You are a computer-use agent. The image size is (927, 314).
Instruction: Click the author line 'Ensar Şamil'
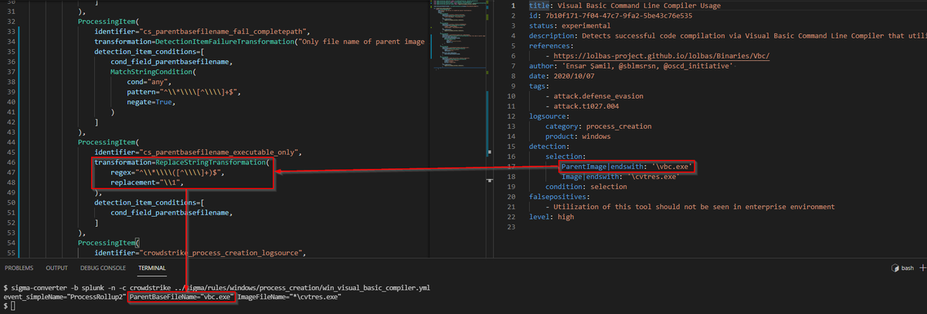pyautogui.click(x=631, y=66)
